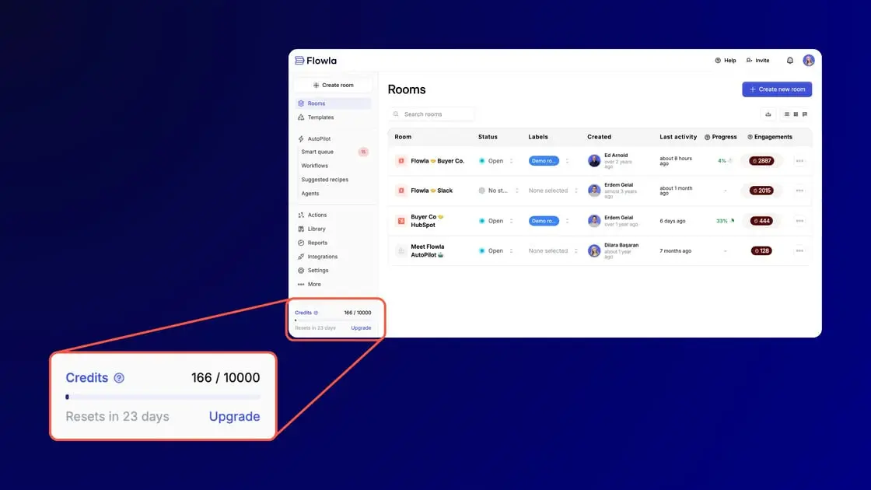Viewport: 871px width, 490px height.
Task: Click the export icon above the rooms table
Action: tap(768, 114)
